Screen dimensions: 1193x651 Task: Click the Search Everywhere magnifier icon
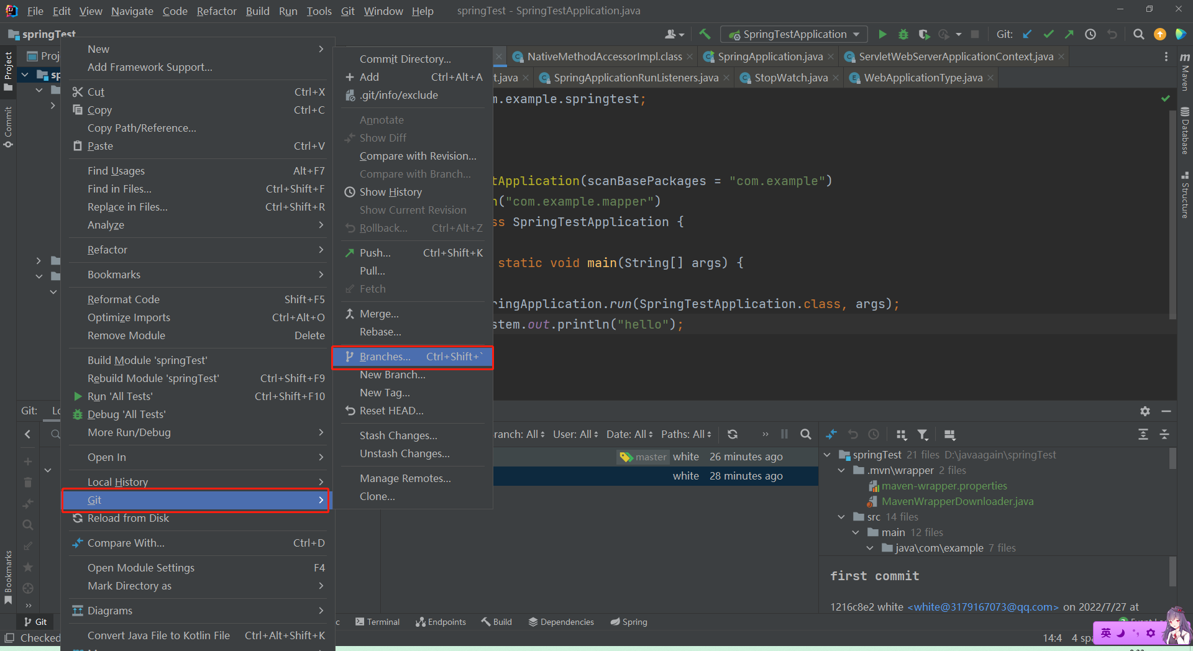(1138, 34)
